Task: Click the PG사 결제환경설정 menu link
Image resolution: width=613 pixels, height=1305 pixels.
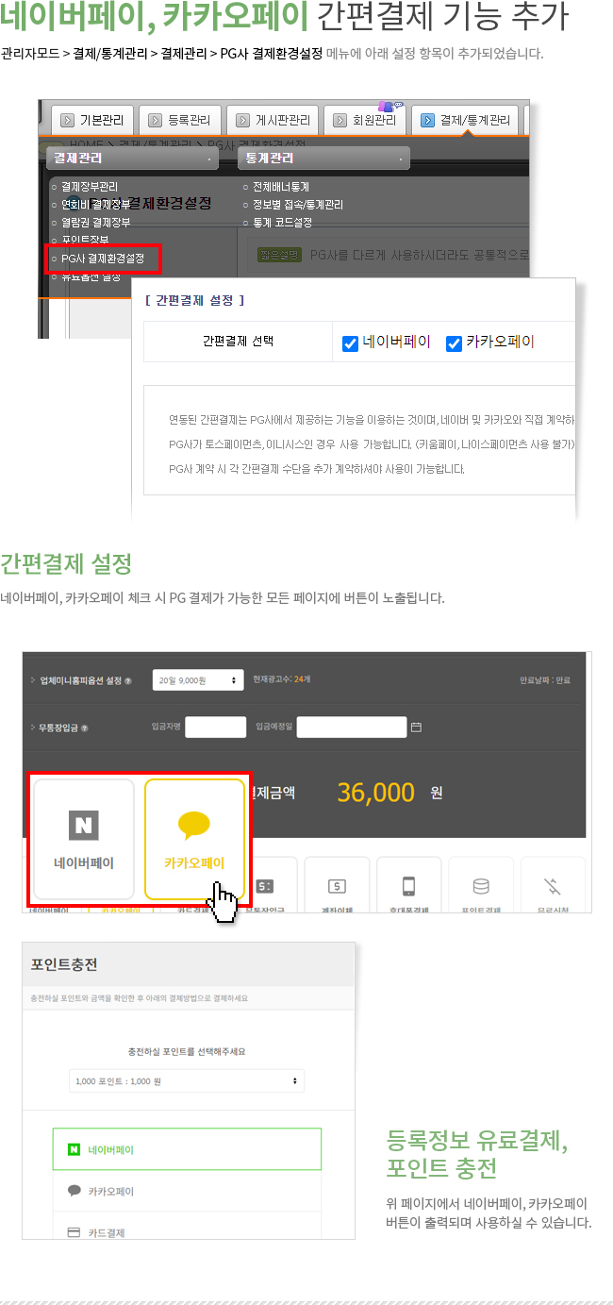Action: pyautogui.click(x=103, y=258)
